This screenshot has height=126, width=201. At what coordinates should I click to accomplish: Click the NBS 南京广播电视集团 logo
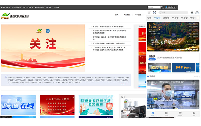coord(15,16)
